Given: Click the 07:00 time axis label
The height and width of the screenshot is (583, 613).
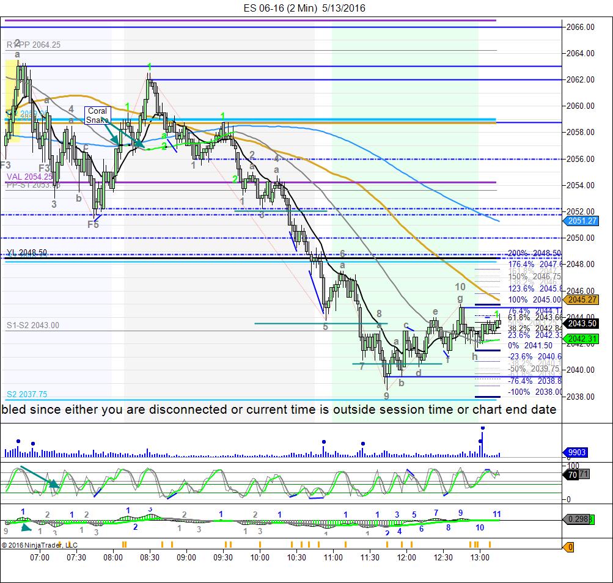Looking at the screenshot, I should 40,557.
